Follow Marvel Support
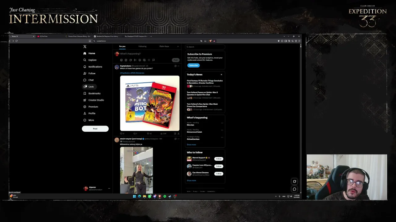Screen dimensions: 396x222 point(219,159)
